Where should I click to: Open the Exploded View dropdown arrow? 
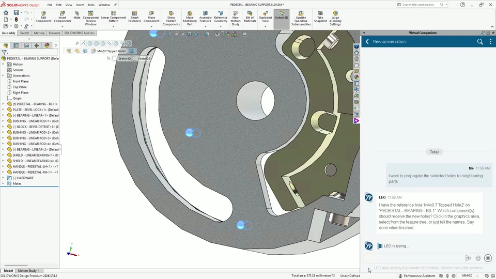pyautogui.click(x=266, y=26)
